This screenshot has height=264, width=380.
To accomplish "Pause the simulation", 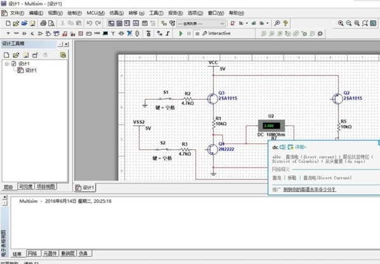I will [x=189, y=34].
